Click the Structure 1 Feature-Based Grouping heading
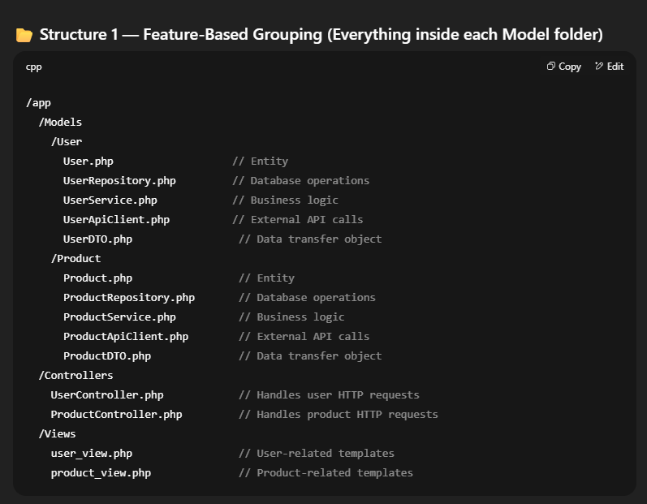Screen dimensions: 647x504 [321, 35]
